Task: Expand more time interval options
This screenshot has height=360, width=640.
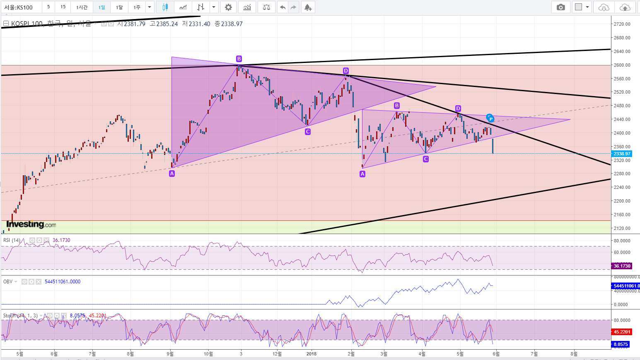Action: point(150,7)
